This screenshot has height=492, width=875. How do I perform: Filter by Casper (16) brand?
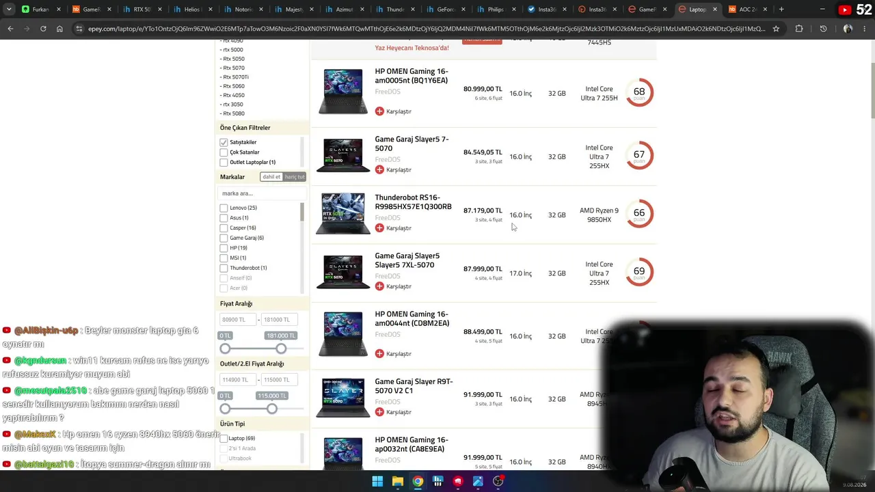(x=224, y=228)
